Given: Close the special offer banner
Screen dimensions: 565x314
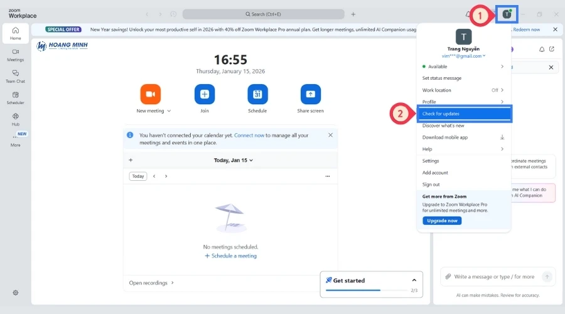Looking at the screenshot, I should (x=556, y=30).
